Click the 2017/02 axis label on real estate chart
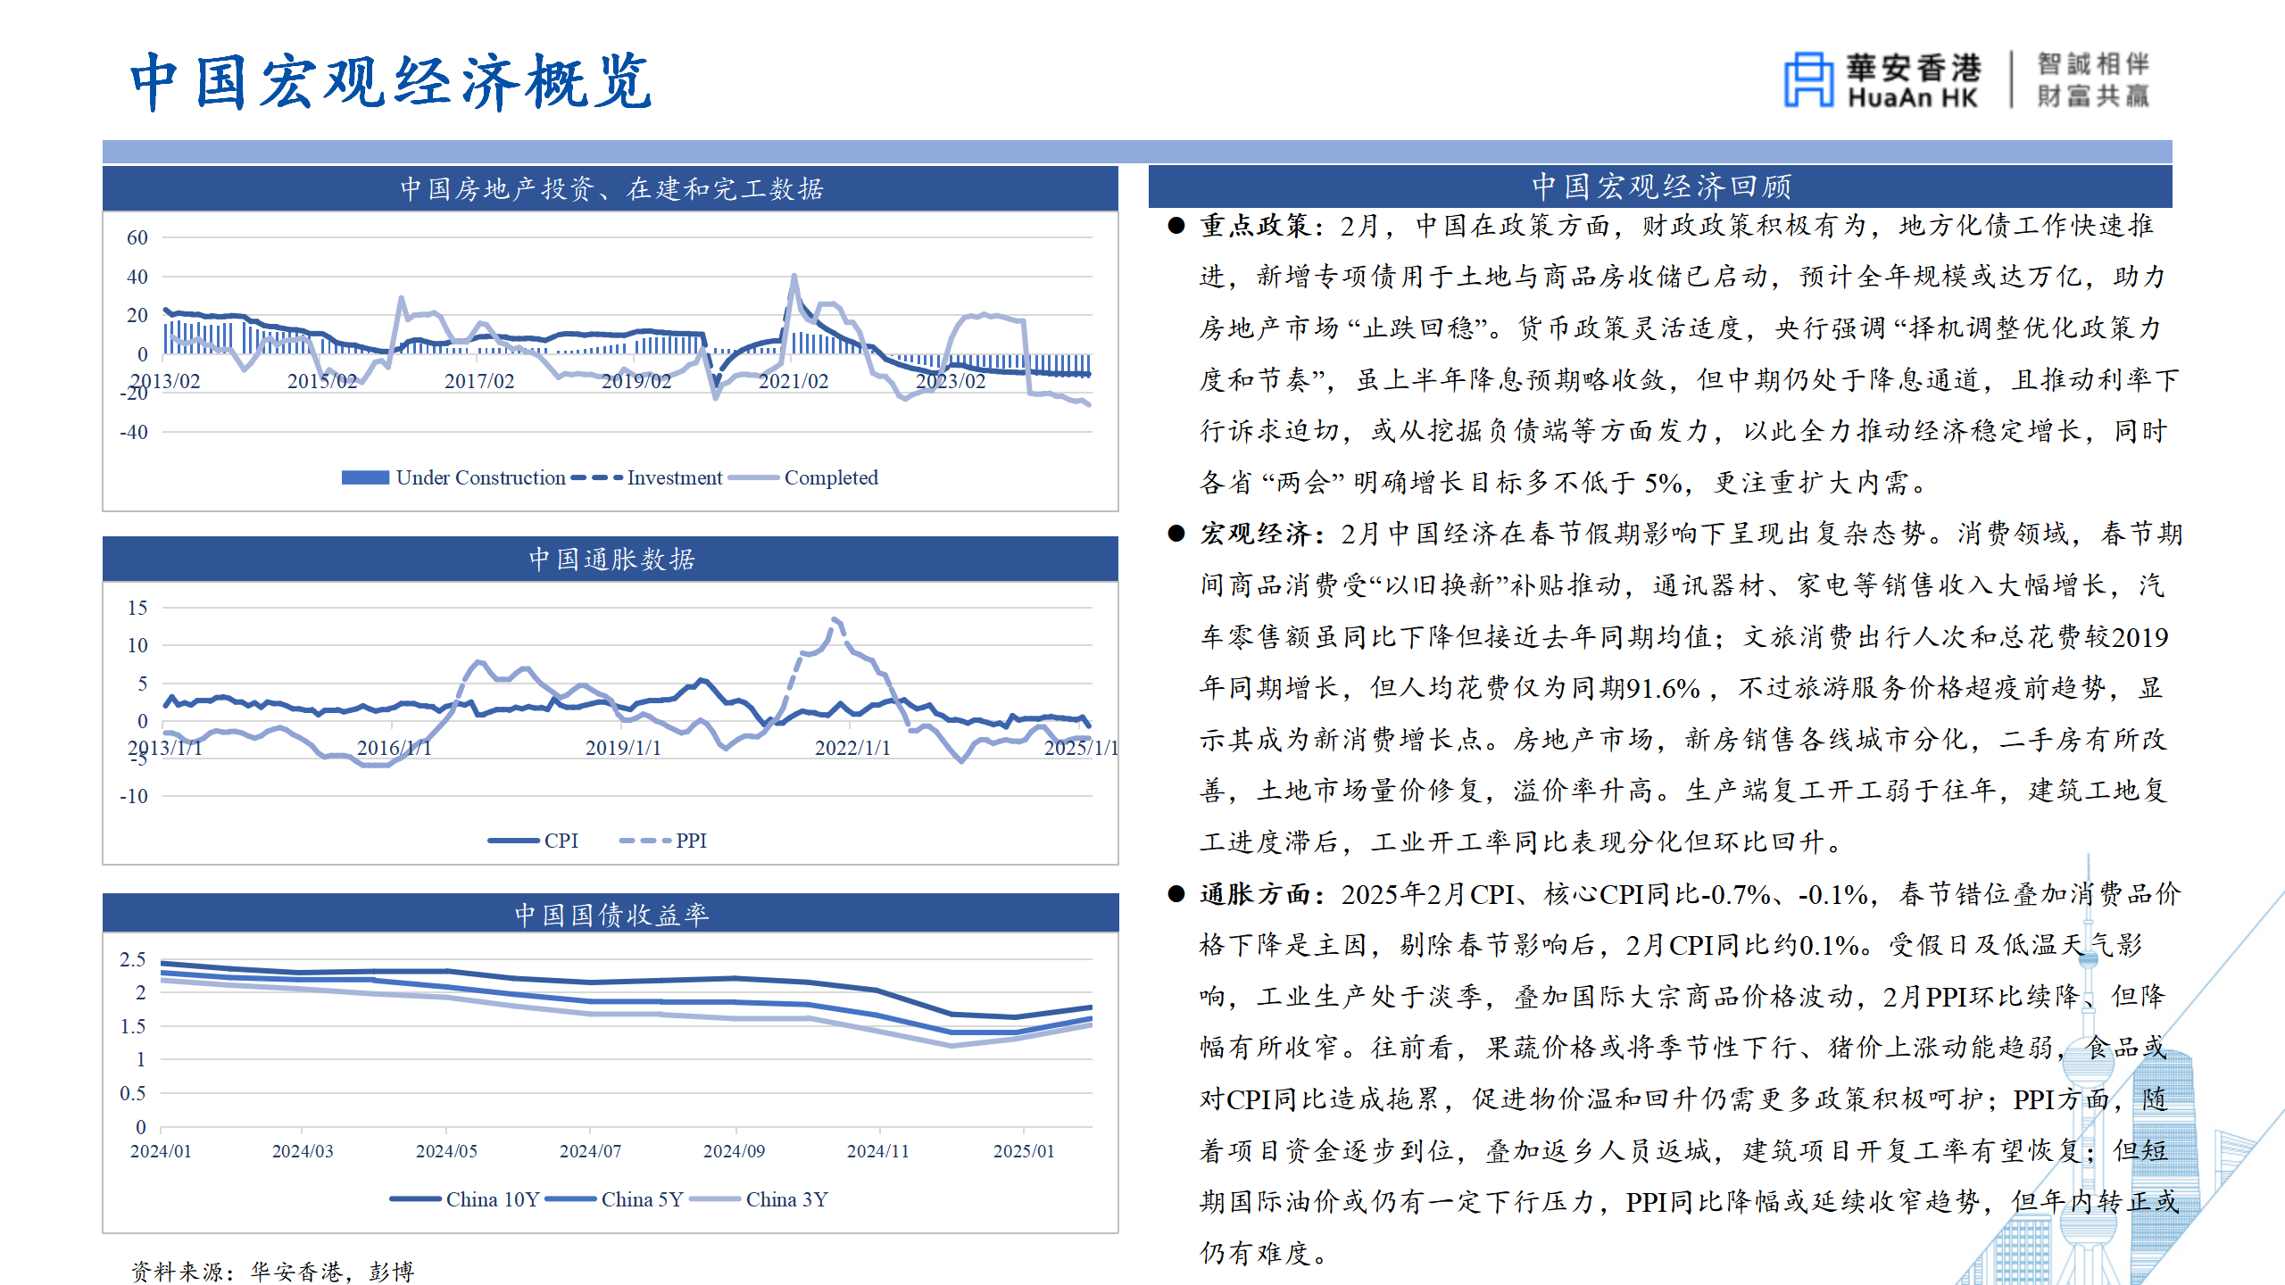2285x1285 pixels. pyautogui.click(x=479, y=381)
